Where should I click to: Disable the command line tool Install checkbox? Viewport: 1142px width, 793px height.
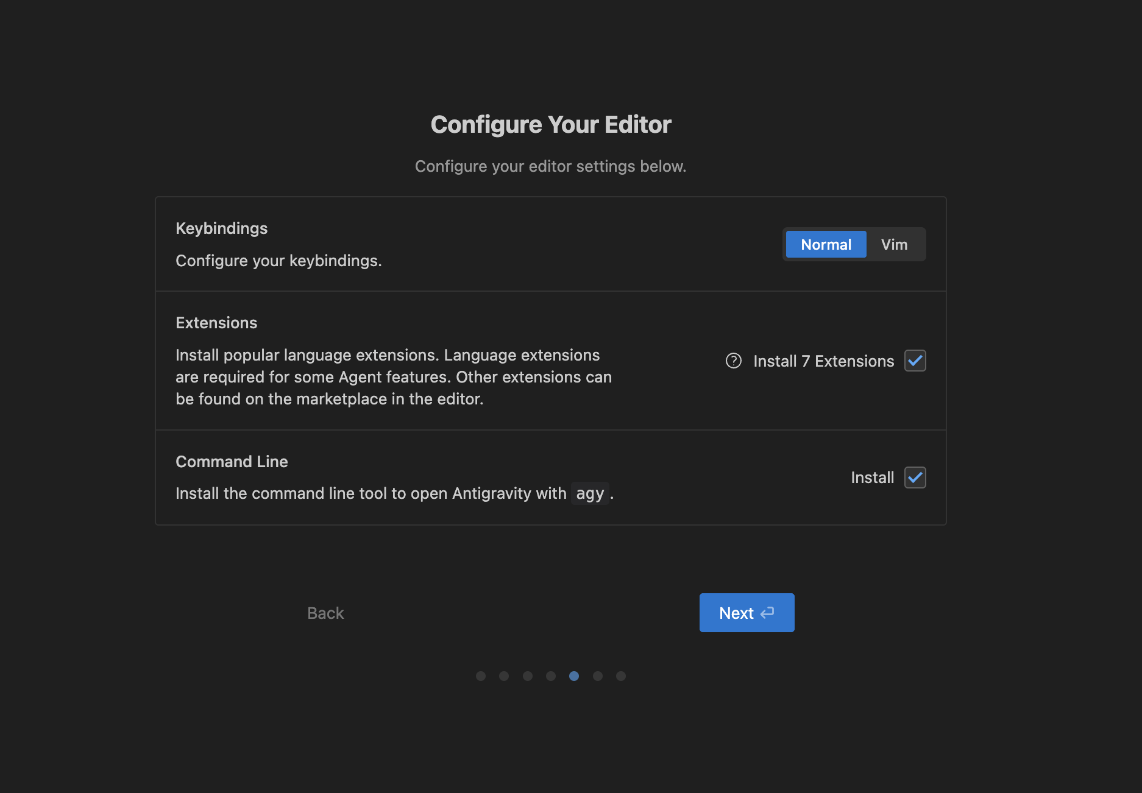[915, 478]
